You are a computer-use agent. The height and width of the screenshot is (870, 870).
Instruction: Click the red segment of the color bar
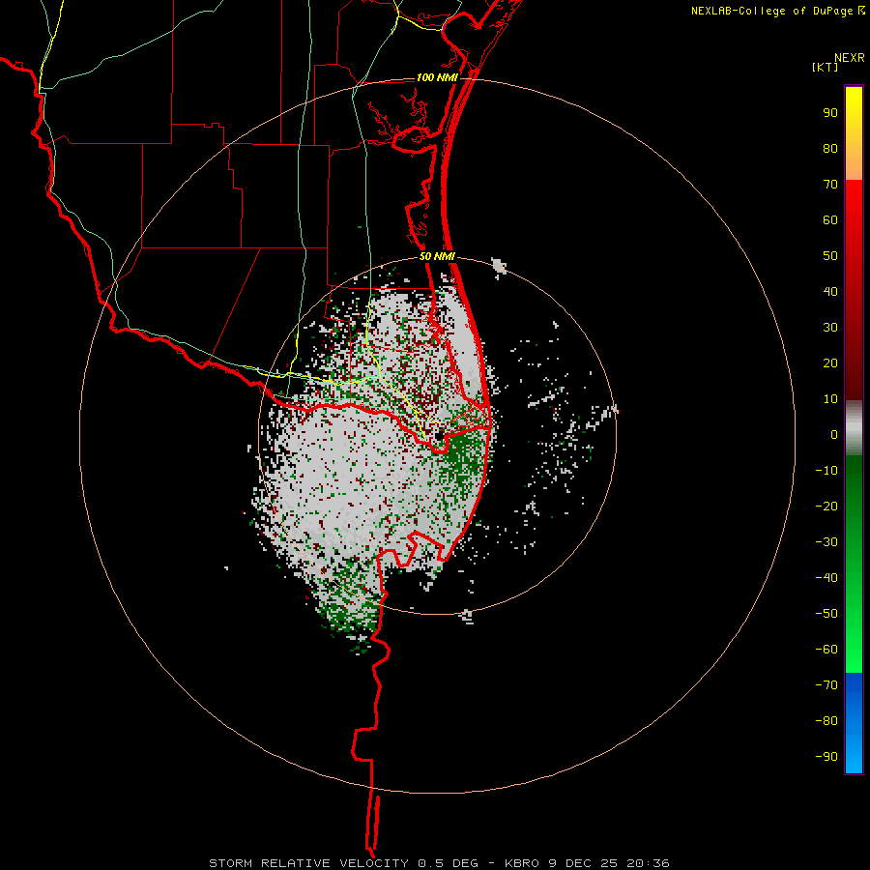click(854, 290)
